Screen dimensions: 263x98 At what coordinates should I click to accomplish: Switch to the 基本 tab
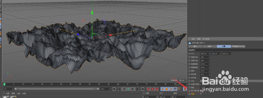(x=195, y=46)
